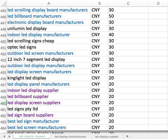Viewport: 168px width, 139px height.
Task: Select CNY cell in row 445
Action: coord(99,10)
